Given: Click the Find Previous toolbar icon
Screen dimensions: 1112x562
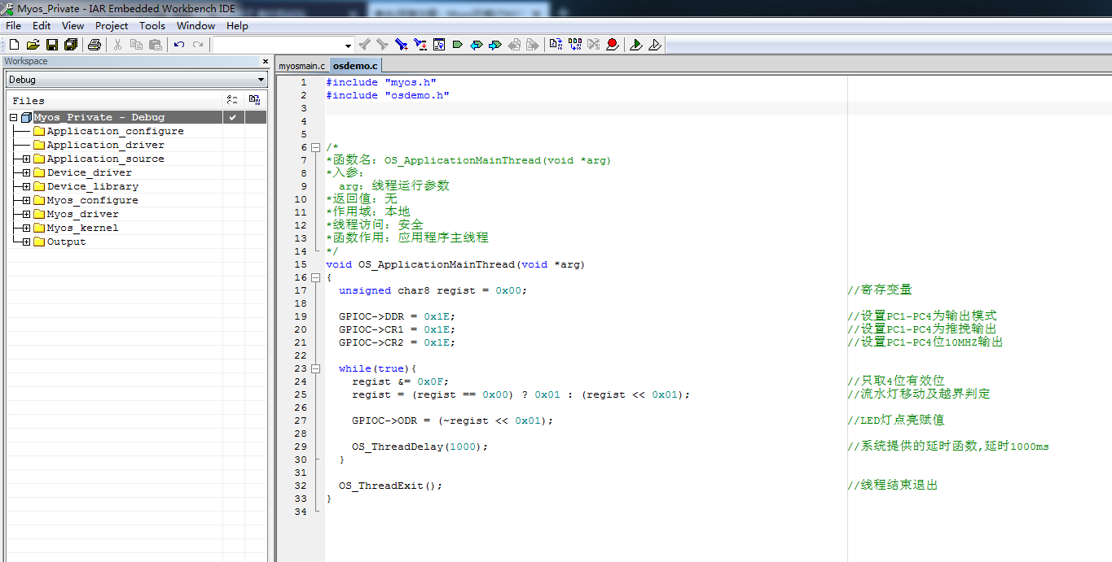Looking at the screenshot, I should tap(364, 45).
